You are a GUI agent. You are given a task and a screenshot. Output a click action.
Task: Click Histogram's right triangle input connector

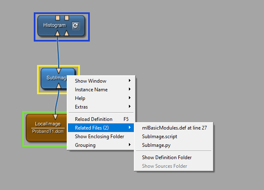pos(66,33)
